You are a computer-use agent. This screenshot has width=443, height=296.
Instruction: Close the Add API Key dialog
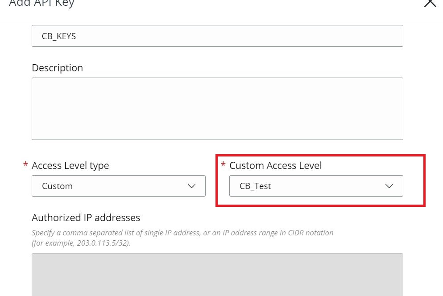[x=430, y=3]
